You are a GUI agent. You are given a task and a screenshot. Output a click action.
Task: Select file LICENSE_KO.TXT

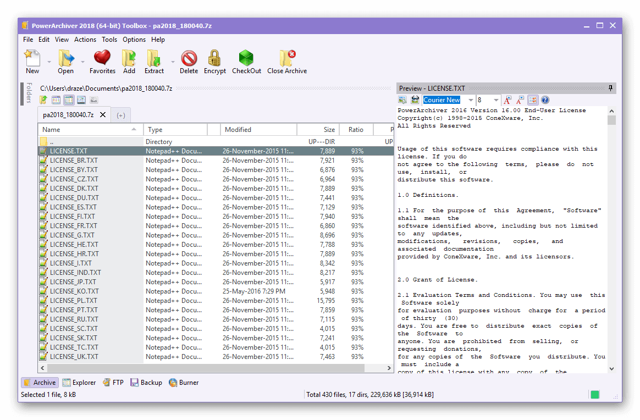tap(216, 291)
